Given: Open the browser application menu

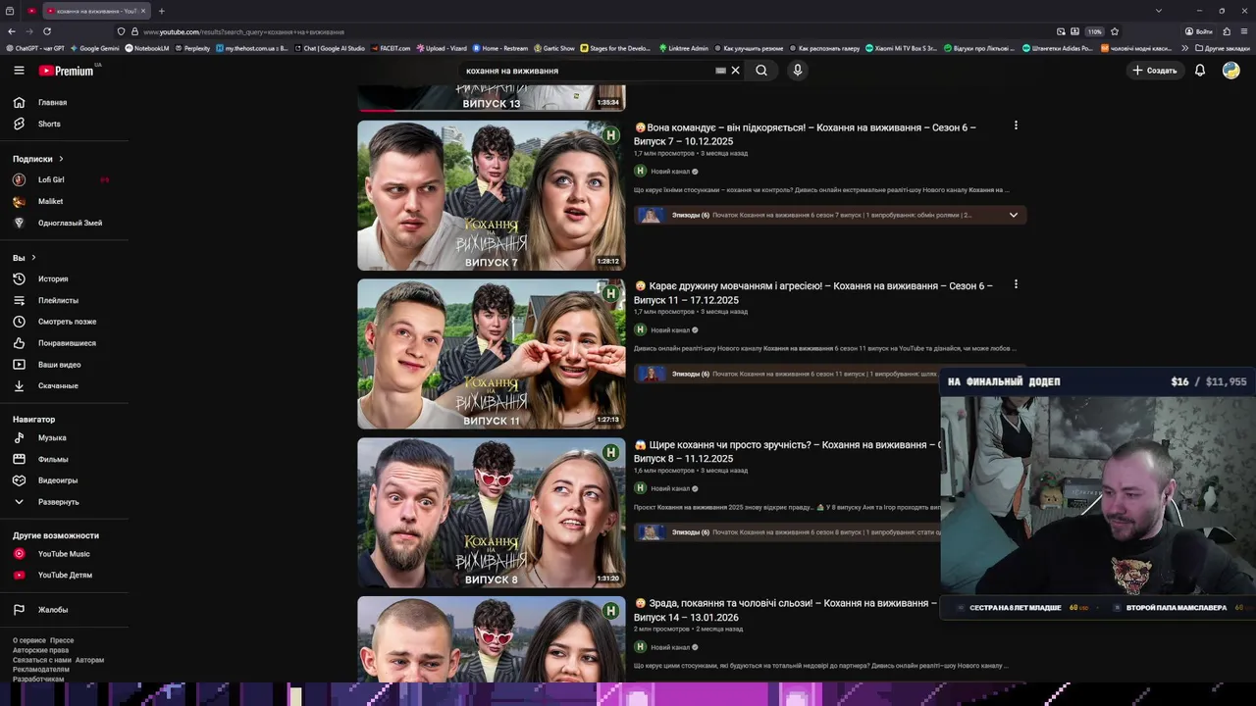Looking at the screenshot, I should [1244, 31].
